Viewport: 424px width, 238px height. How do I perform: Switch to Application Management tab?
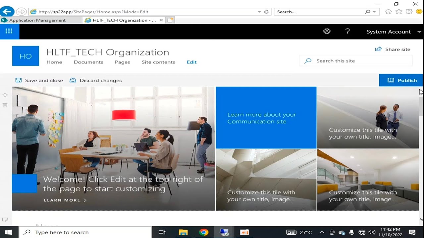41,20
